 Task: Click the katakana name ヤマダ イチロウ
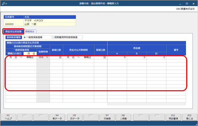[34, 20]
